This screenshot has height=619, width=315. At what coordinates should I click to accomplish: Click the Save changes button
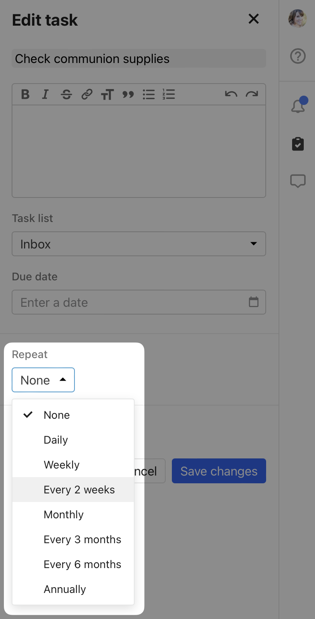point(219,471)
